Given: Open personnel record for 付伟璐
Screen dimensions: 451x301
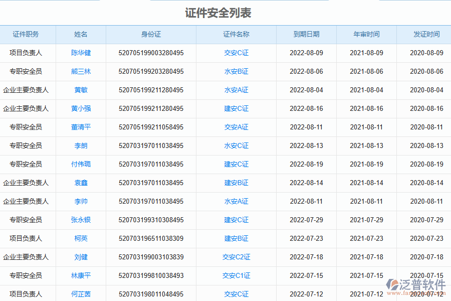Looking at the screenshot, I should click(x=80, y=164).
